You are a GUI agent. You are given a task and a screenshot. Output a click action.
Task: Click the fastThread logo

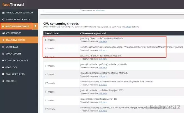(x=13, y=4)
